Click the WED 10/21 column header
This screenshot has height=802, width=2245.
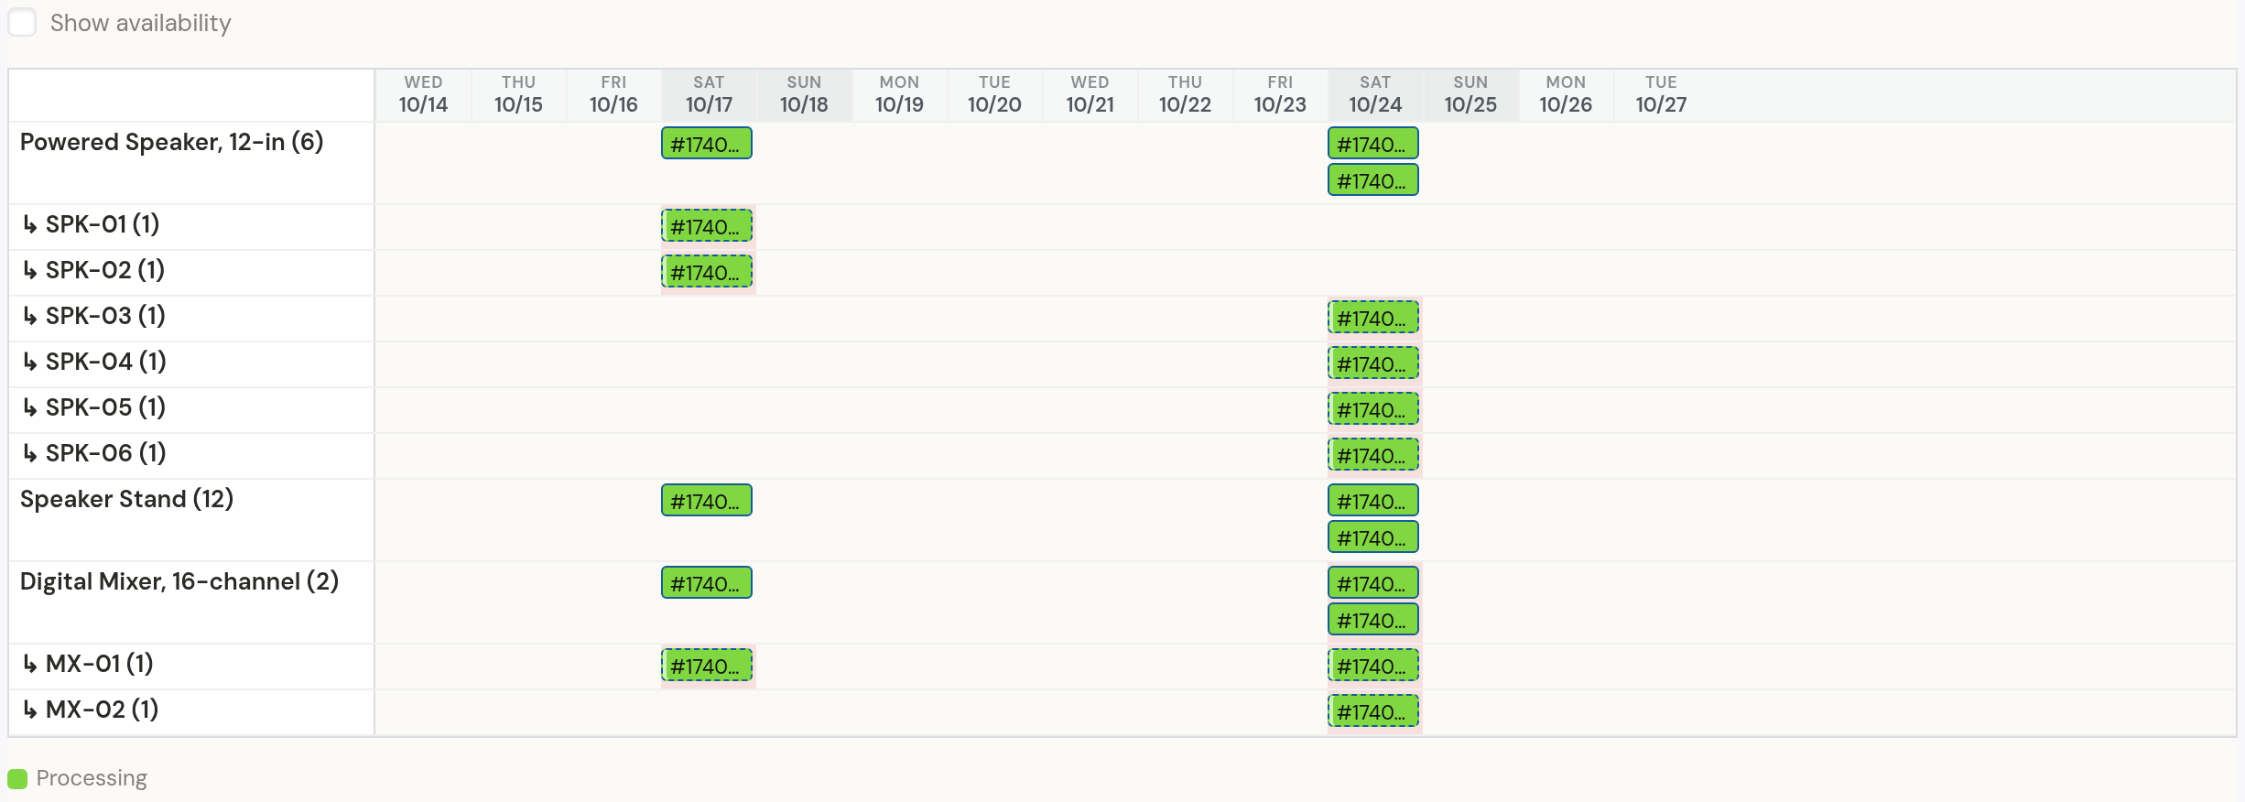point(1090,94)
